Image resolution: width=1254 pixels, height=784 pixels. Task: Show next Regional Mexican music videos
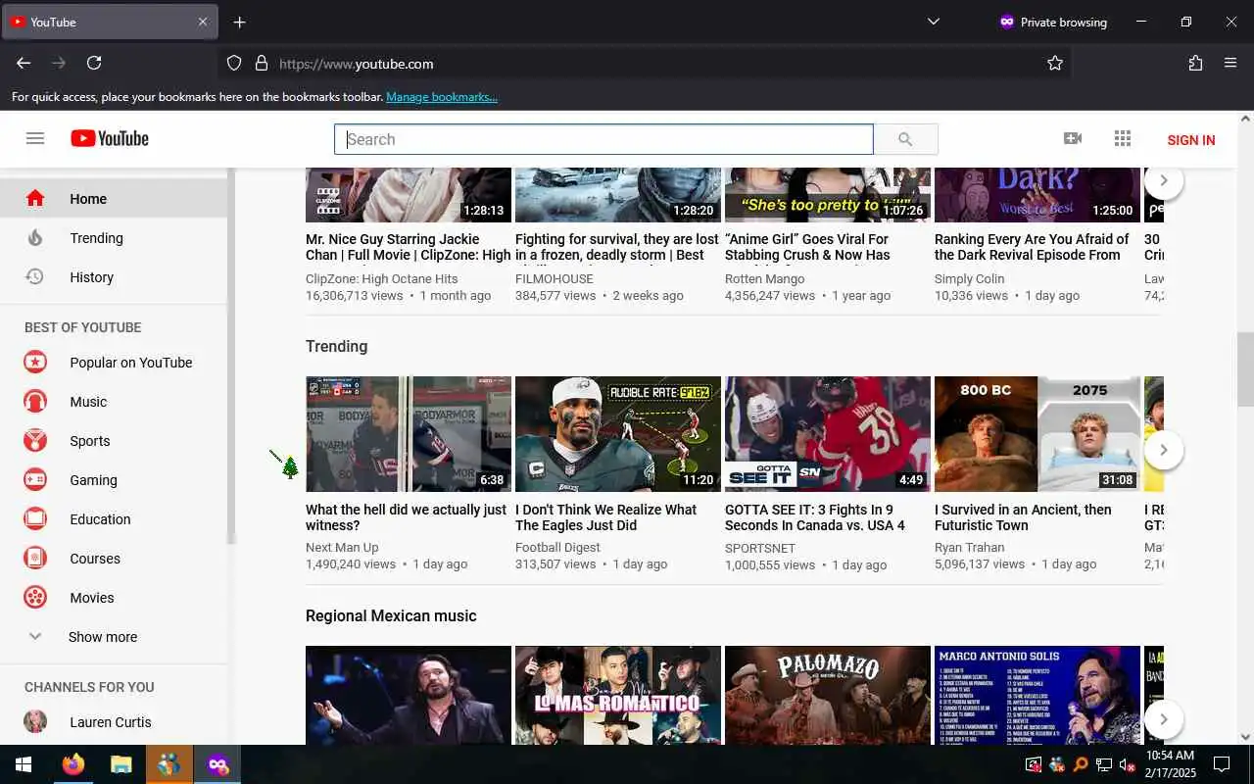[x=1163, y=719]
